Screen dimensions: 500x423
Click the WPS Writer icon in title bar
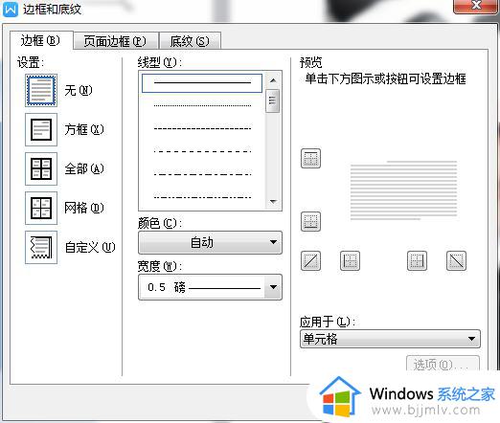(x=11, y=10)
